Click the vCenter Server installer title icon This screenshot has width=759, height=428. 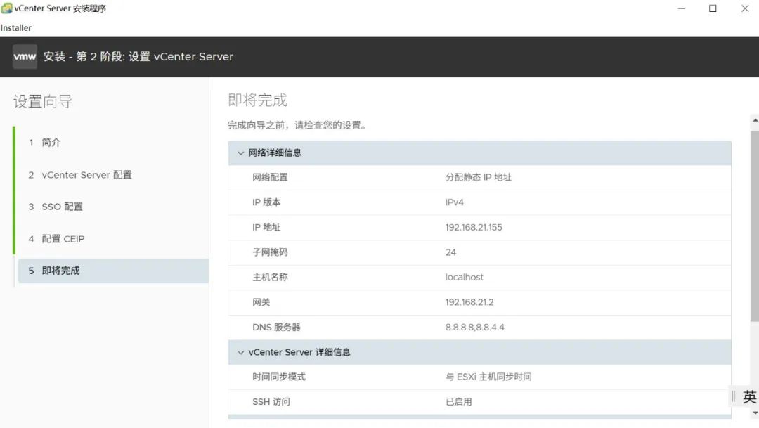pos(6,8)
